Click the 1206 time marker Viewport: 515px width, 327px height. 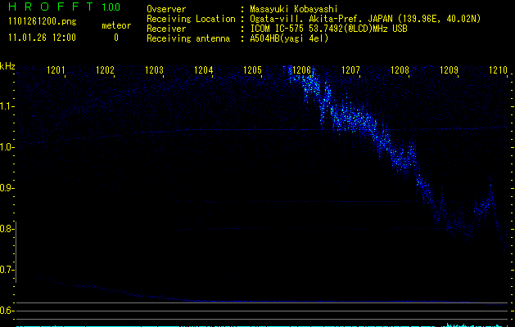pyautogui.click(x=301, y=70)
